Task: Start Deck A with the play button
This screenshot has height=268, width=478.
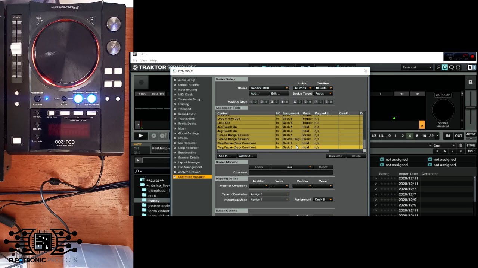Action: coord(141,136)
